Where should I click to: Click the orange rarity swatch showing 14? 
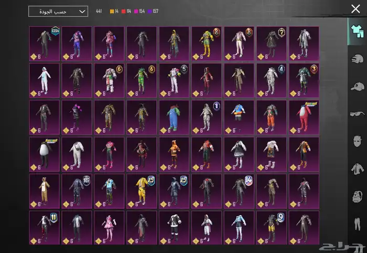coord(112,11)
